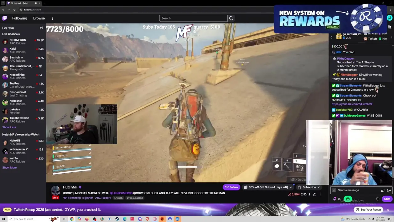Viewport: 394px width, 222px height.
Task: Select the DropsEnabled tag
Action: [x=135, y=198]
